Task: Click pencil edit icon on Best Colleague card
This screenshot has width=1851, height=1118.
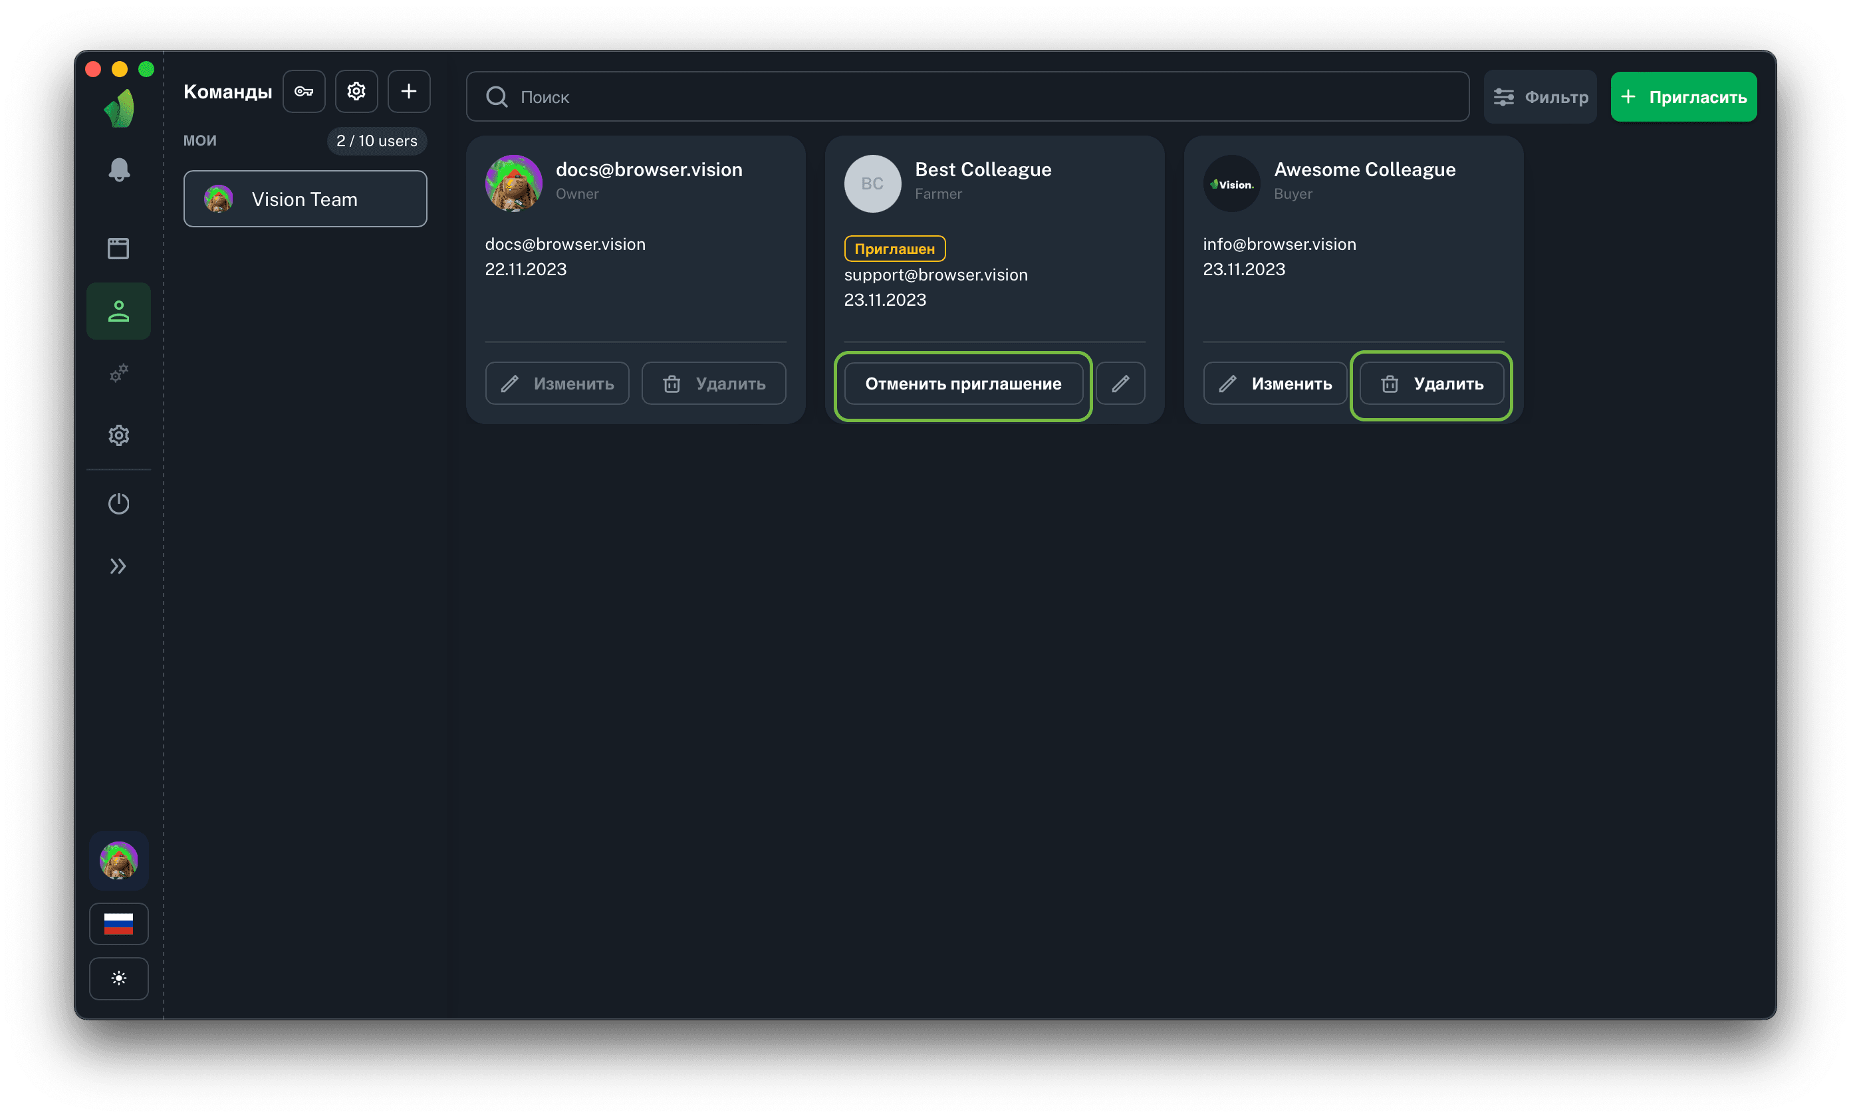Action: tap(1120, 384)
